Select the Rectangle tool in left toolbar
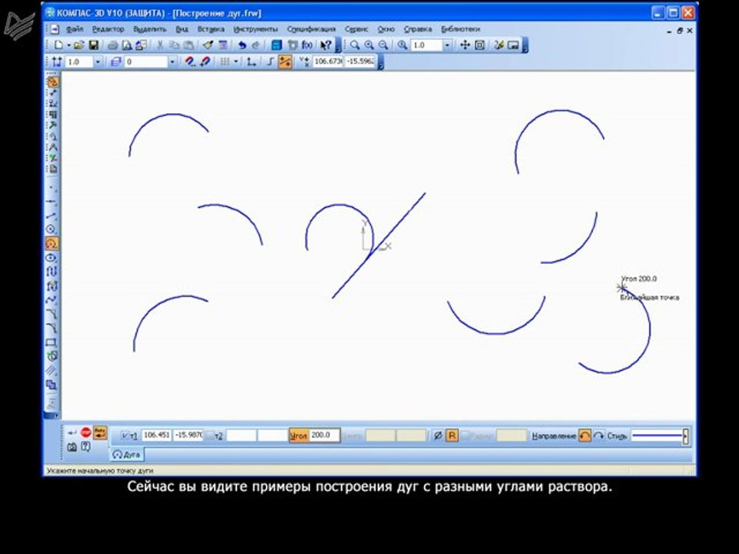This screenshot has width=739, height=554. coord(52,342)
